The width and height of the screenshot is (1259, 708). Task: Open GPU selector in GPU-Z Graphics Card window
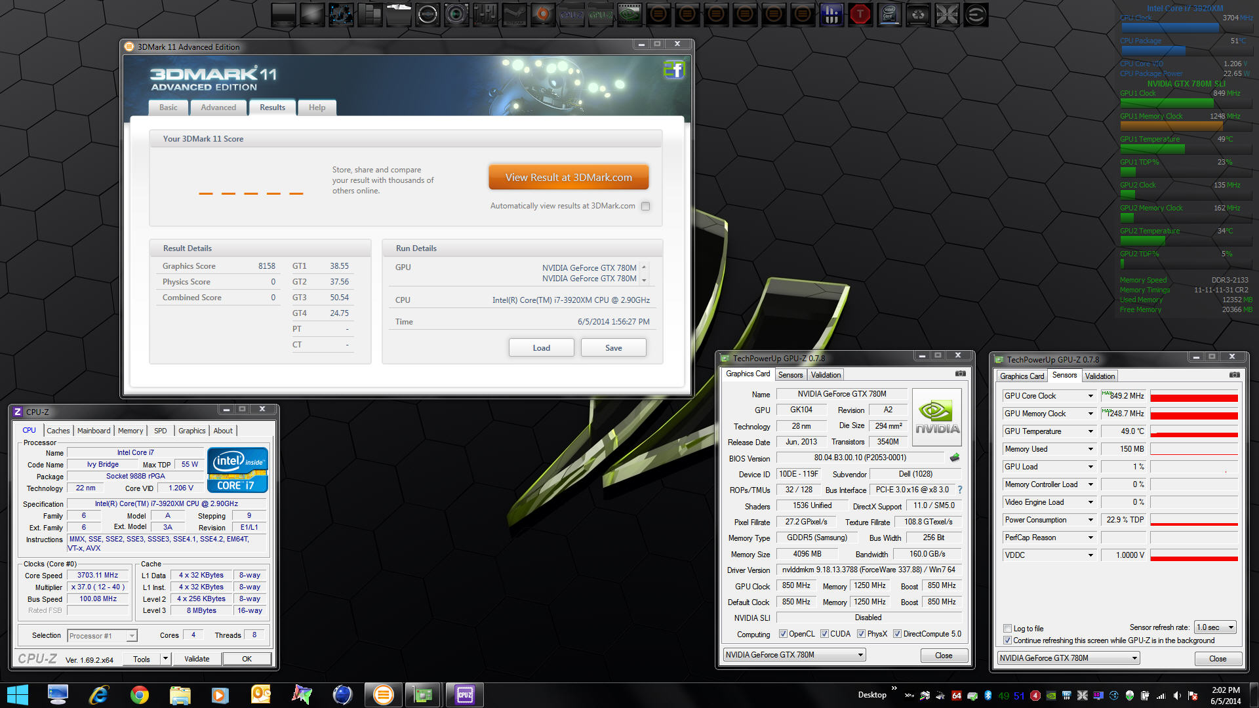point(794,655)
